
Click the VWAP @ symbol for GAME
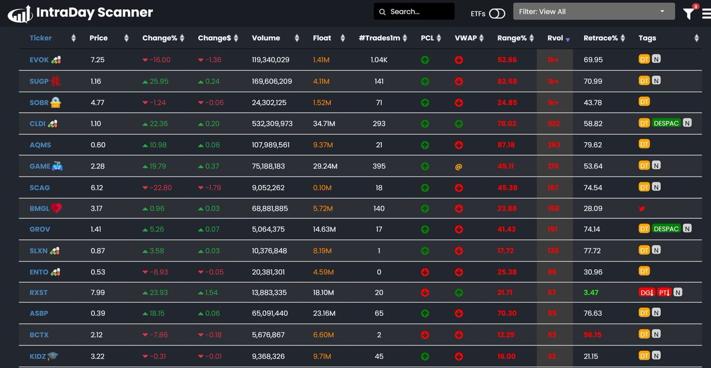(x=459, y=167)
